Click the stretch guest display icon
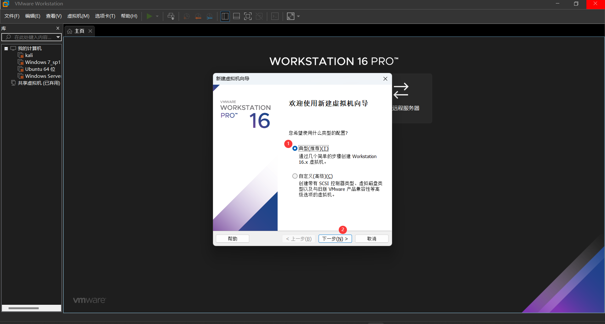The image size is (605, 324). click(x=291, y=16)
